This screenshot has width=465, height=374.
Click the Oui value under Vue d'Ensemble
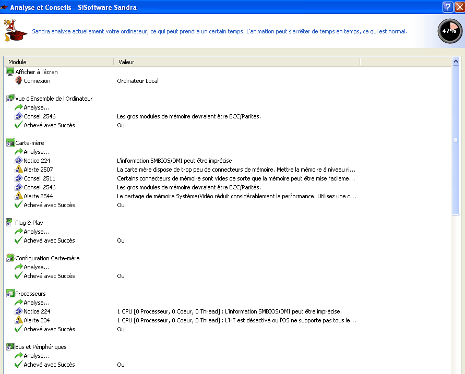(x=121, y=125)
